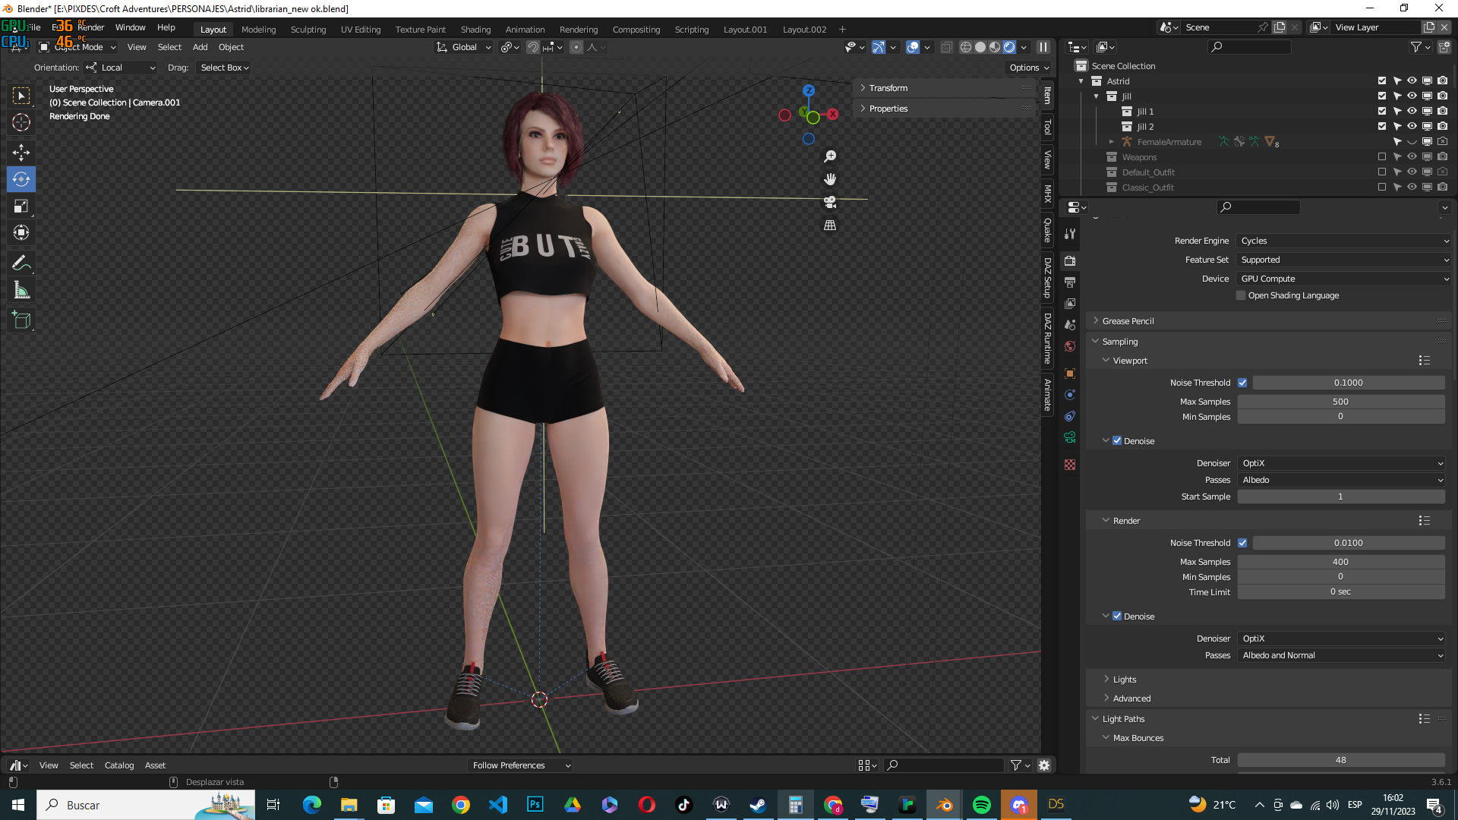Hide Jill 1 collection in viewport
This screenshot has width=1458, height=820.
click(x=1412, y=112)
